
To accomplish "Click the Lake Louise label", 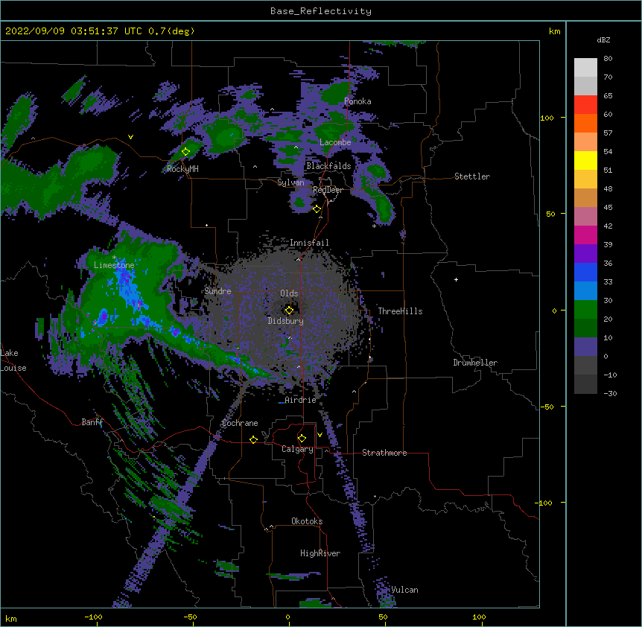I will tap(13, 360).
